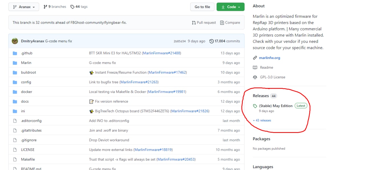Click the tags label icon
The image size is (365, 170).
click(x=72, y=7)
